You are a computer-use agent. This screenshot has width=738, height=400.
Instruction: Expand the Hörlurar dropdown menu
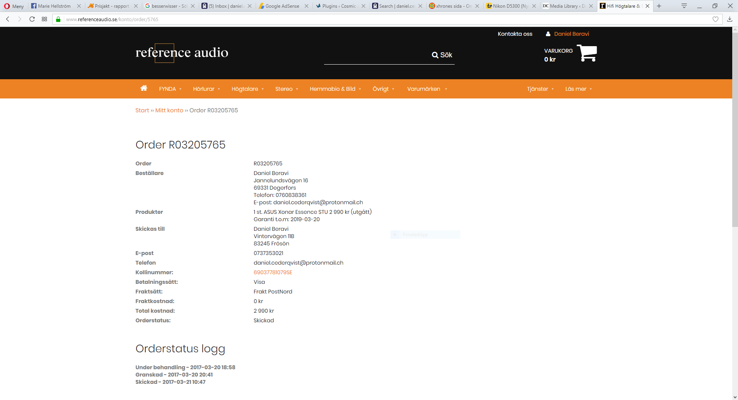[x=206, y=89]
